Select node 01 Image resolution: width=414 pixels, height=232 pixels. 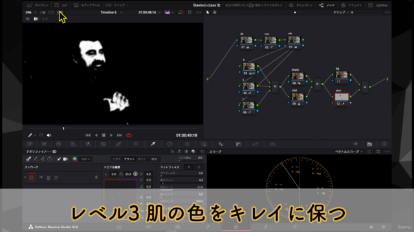(246, 43)
